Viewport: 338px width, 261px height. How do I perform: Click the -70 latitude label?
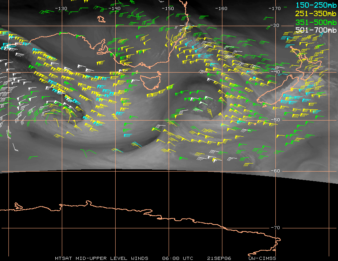click(x=275, y=228)
